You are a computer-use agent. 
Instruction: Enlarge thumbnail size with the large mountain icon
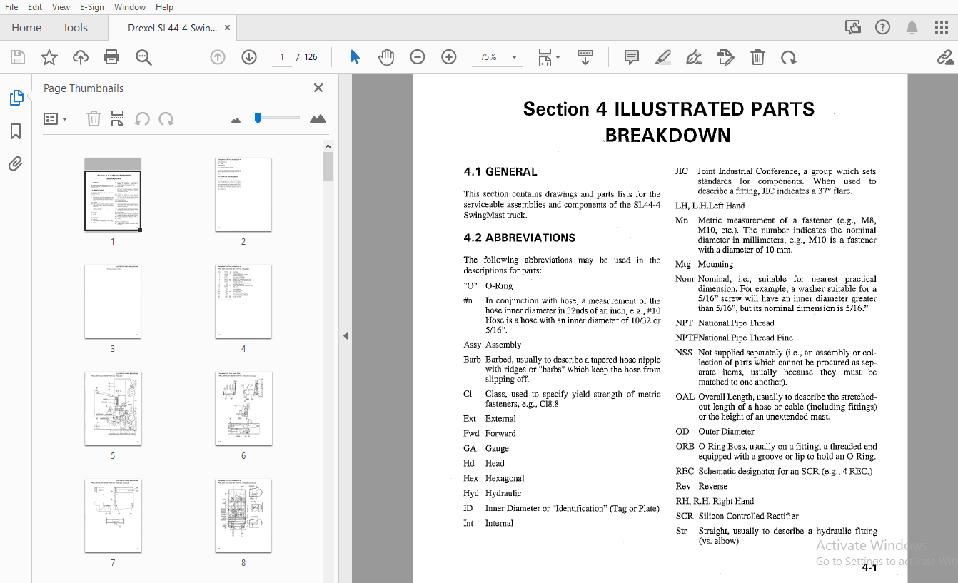click(x=318, y=118)
